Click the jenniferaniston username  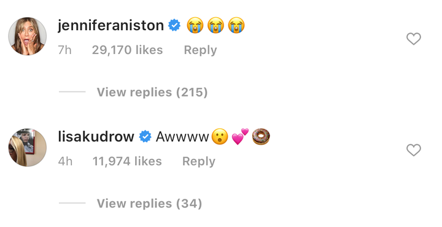[x=110, y=25]
